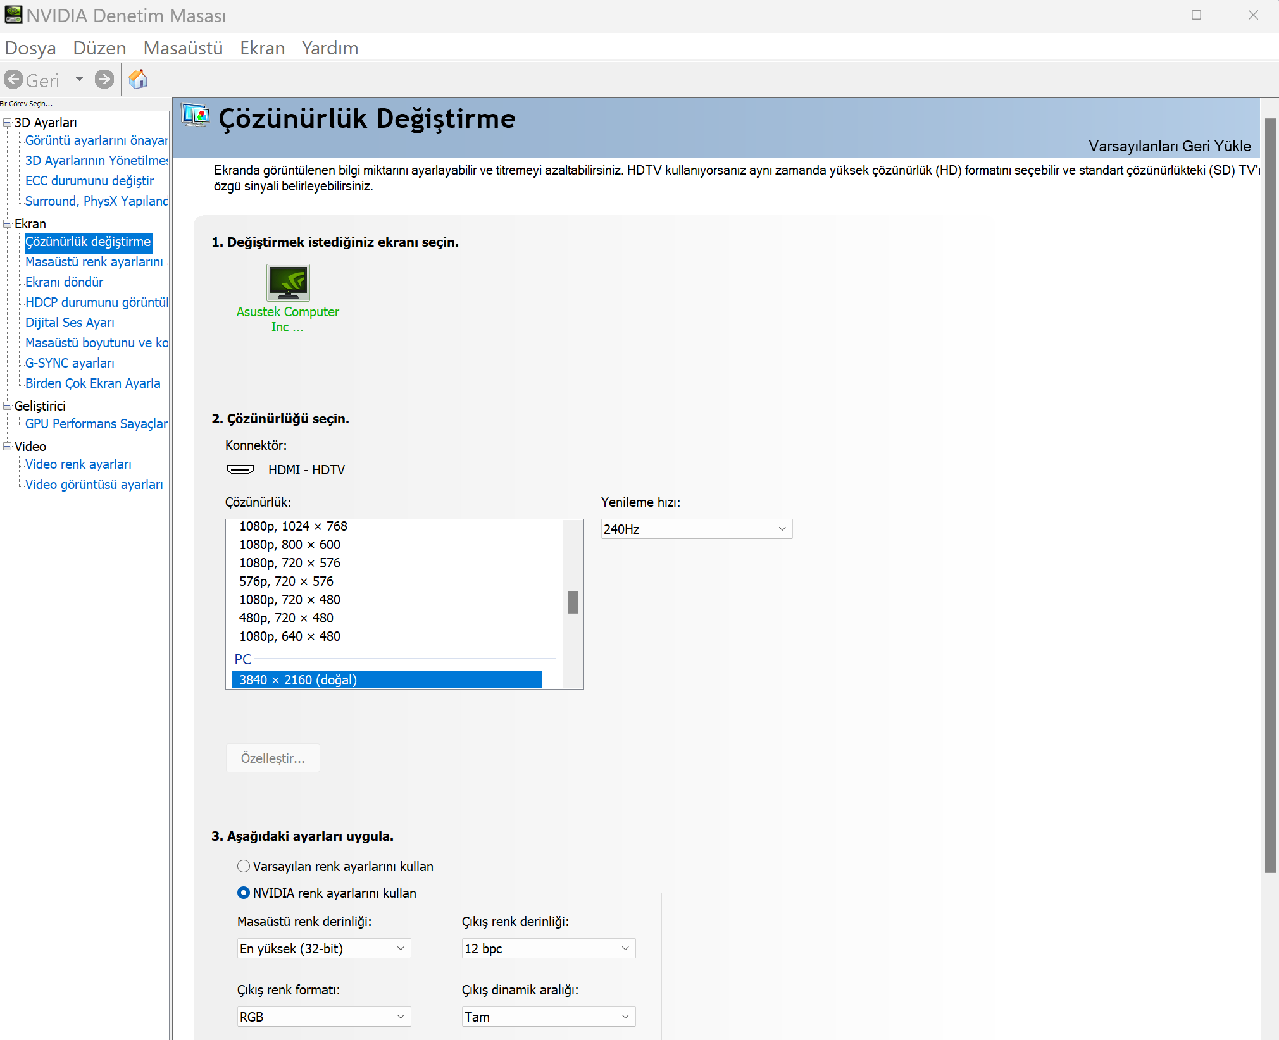1279x1040 pixels.
Task: Click the Back (Geri) arrow icon
Action: pos(13,80)
